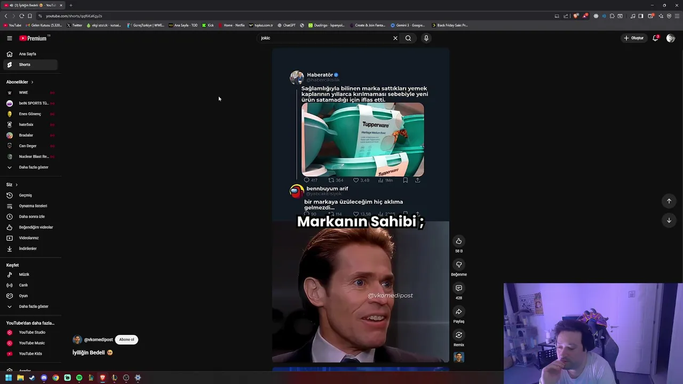The height and width of the screenshot is (384, 683).
Task: Dislike the short with Beğenme button
Action: pos(459,265)
